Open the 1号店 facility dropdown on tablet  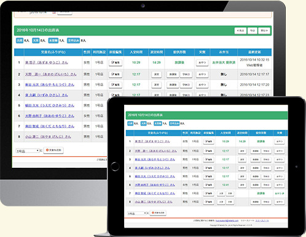137,213
